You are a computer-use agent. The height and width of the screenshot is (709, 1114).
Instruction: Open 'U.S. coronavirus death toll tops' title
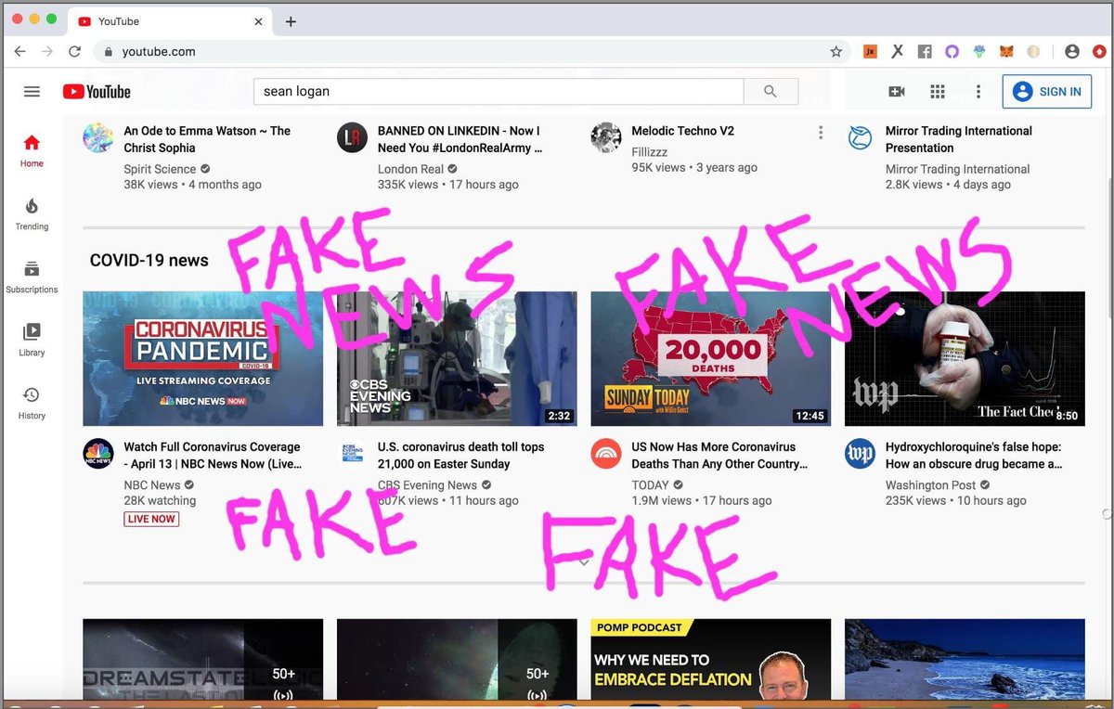(x=460, y=455)
